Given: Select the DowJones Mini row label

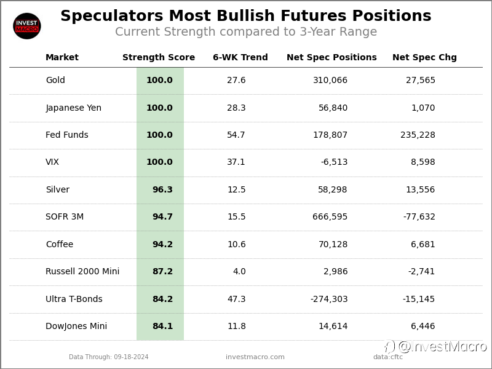Looking at the screenshot, I should (76, 327).
